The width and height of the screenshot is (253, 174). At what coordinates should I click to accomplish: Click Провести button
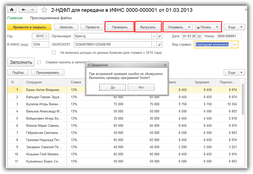coord(92,27)
